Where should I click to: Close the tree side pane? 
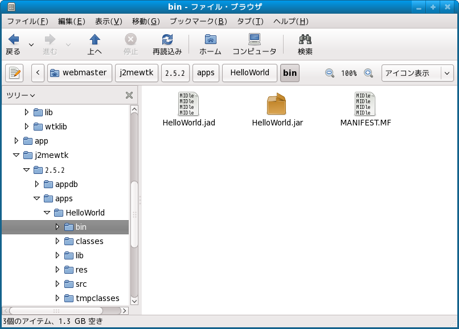[x=129, y=95]
